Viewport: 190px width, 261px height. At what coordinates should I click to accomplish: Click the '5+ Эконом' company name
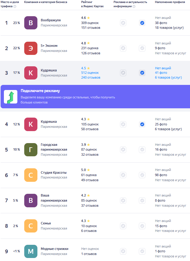[49, 46]
